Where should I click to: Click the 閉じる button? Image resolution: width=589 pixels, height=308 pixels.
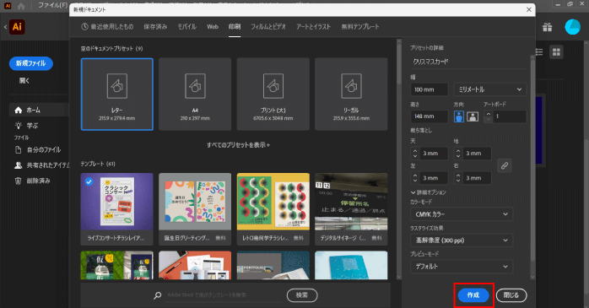pyautogui.click(x=511, y=295)
